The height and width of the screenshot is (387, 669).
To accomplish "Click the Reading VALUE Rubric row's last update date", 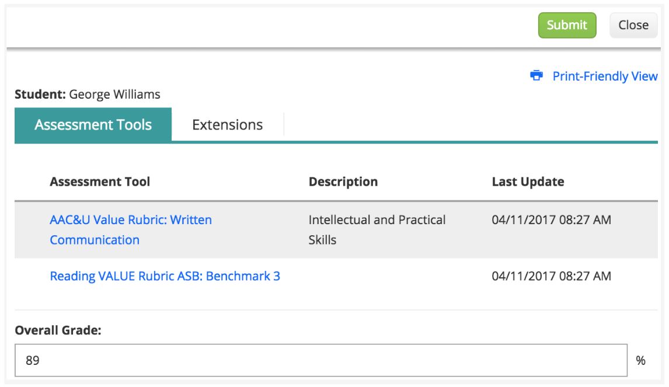I will (551, 276).
